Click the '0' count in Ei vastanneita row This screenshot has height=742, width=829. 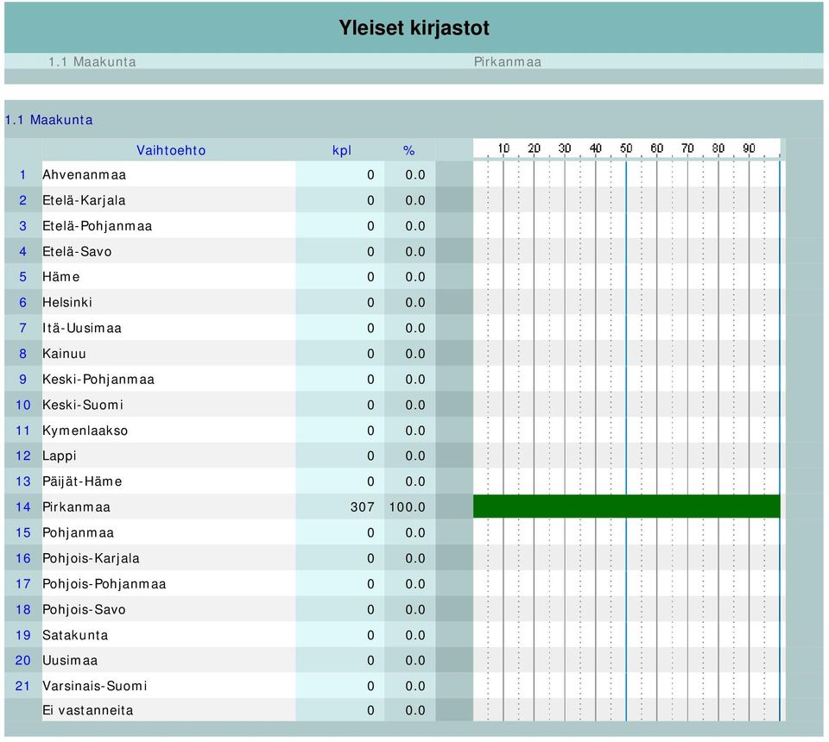(x=370, y=710)
